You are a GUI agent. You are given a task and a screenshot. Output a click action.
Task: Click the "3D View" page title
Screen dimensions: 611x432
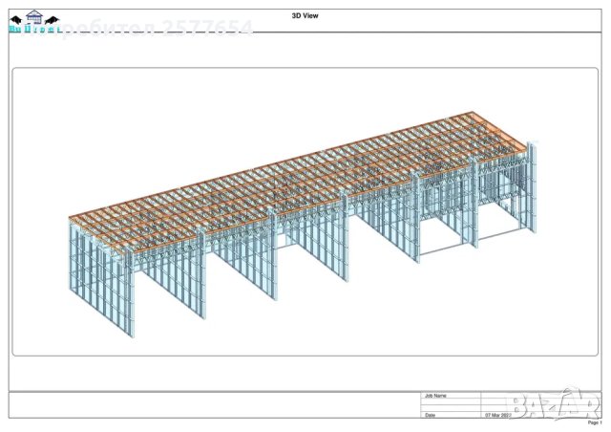[305, 16]
